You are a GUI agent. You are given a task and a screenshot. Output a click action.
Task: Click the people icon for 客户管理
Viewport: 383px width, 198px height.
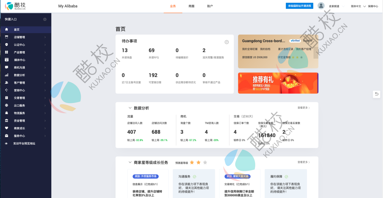click(7, 83)
